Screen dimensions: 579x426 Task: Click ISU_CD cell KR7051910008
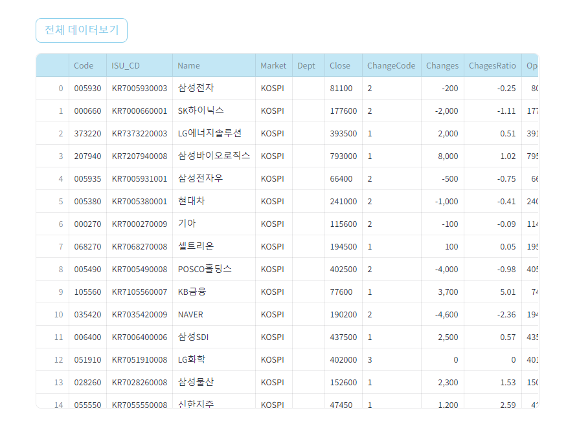point(140,359)
